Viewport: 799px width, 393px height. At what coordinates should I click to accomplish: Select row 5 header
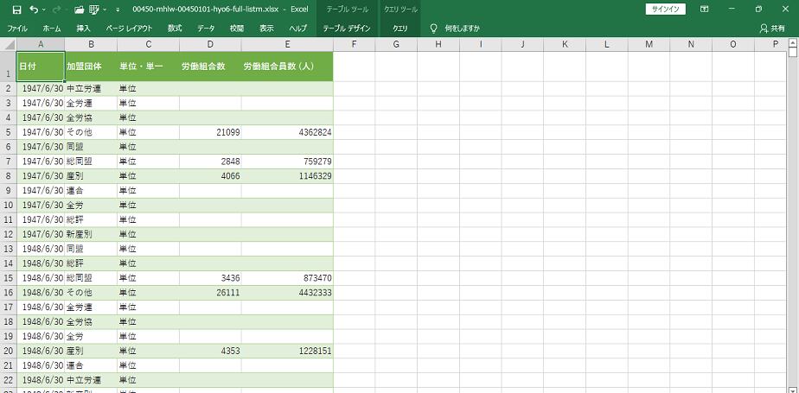8,132
